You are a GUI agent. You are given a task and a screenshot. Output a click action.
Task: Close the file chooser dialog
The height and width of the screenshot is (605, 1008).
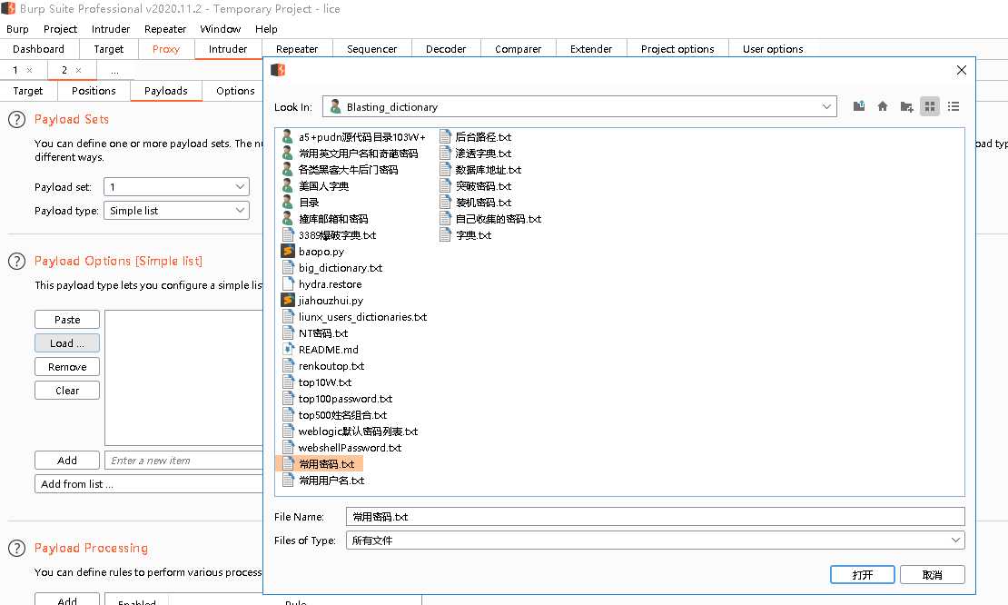pyautogui.click(x=961, y=70)
